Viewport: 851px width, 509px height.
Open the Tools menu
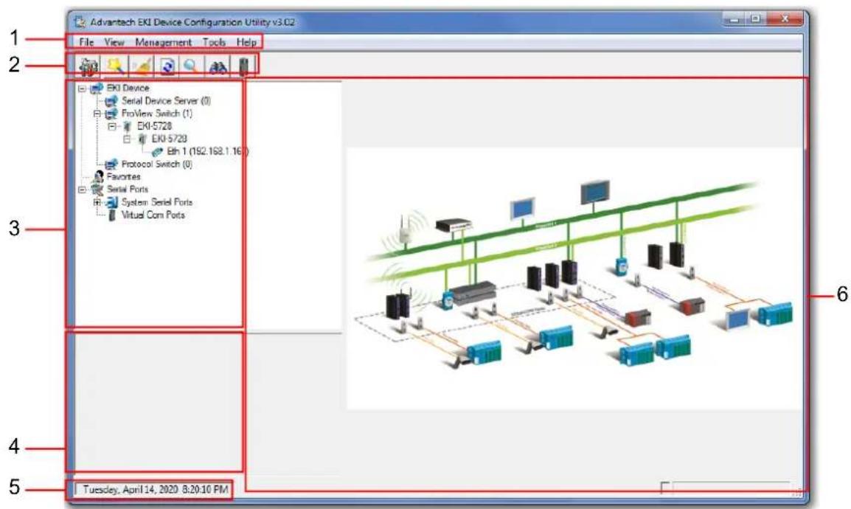point(214,42)
